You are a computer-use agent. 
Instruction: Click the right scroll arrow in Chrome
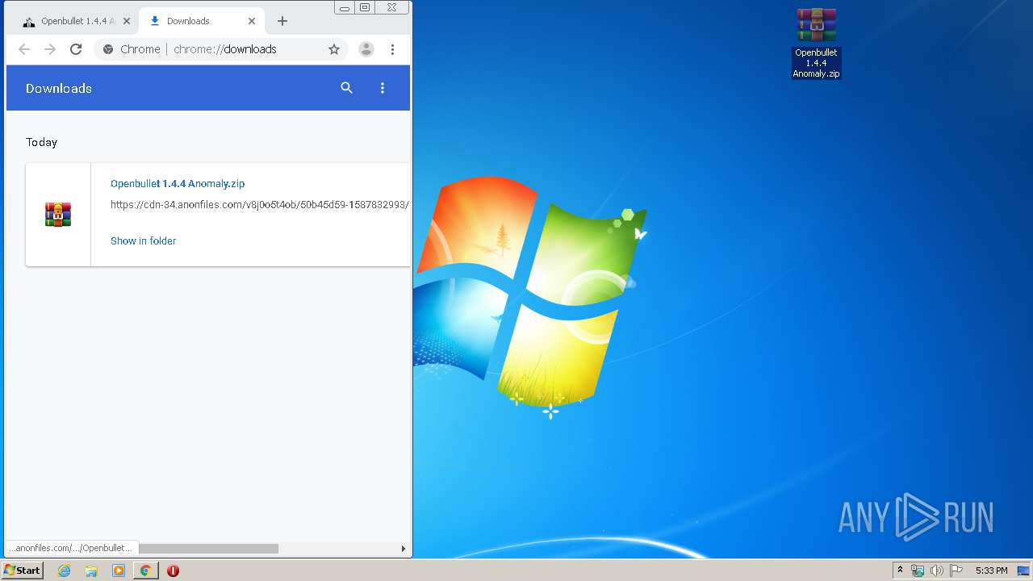tap(404, 549)
